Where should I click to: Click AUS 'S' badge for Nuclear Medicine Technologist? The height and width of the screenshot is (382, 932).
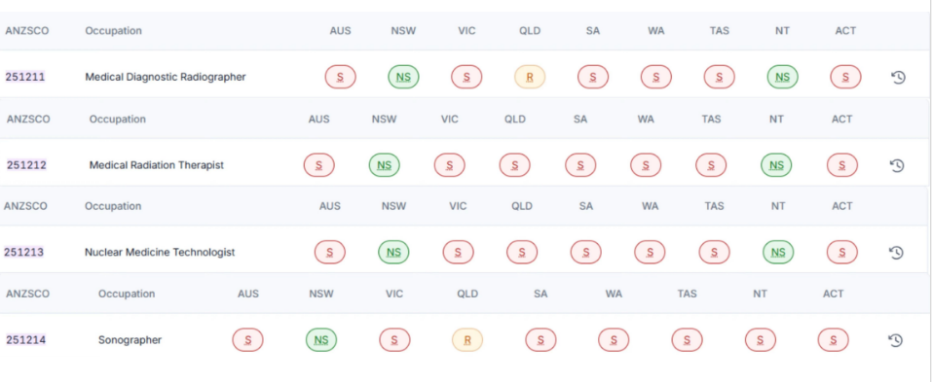[330, 253]
